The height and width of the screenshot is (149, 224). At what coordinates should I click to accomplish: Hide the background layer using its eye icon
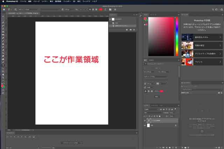click(145, 125)
